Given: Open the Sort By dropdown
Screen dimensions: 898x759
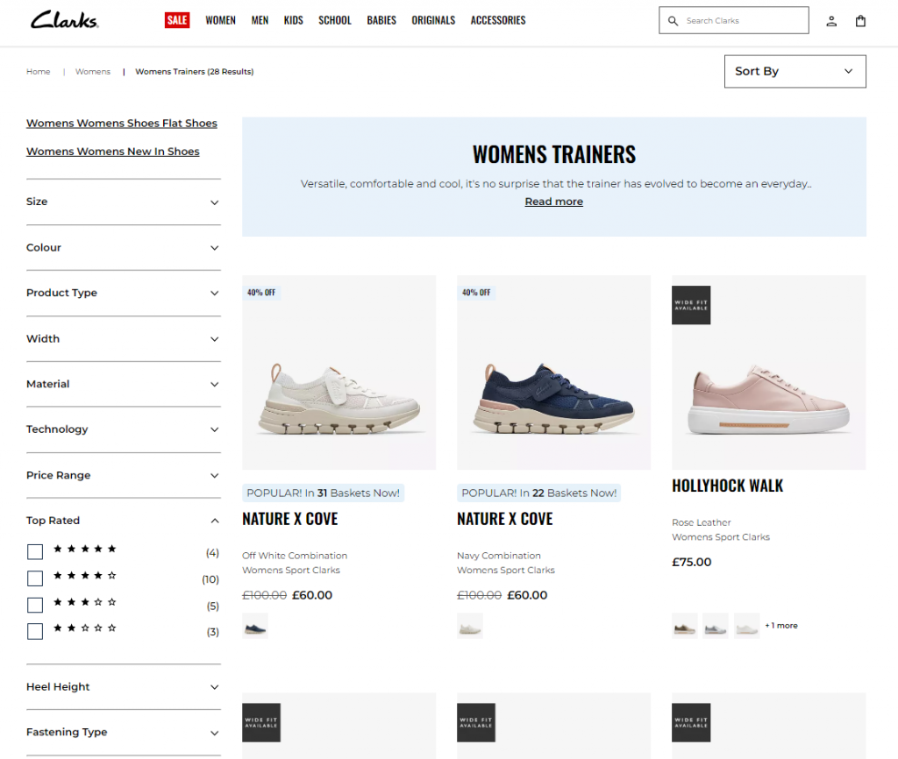Looking at the screenshot, I should click(x=795, y=72).
